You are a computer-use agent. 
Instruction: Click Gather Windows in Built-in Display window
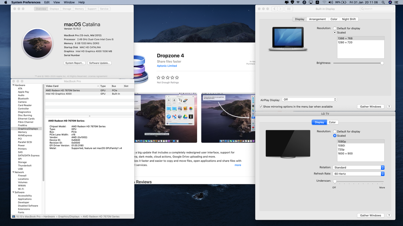pyautogui.click(x=371, y=107)
